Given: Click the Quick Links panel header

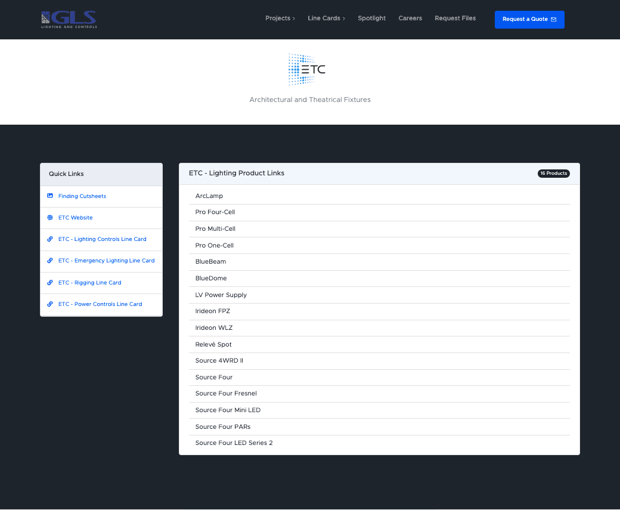Looking at the screenshot, I should tap(101, 174).
